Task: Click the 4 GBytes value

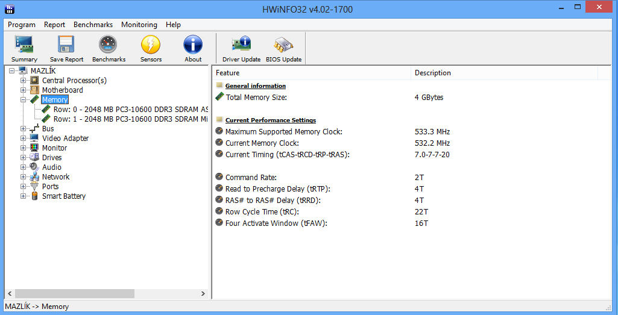Action: point(429,97)
